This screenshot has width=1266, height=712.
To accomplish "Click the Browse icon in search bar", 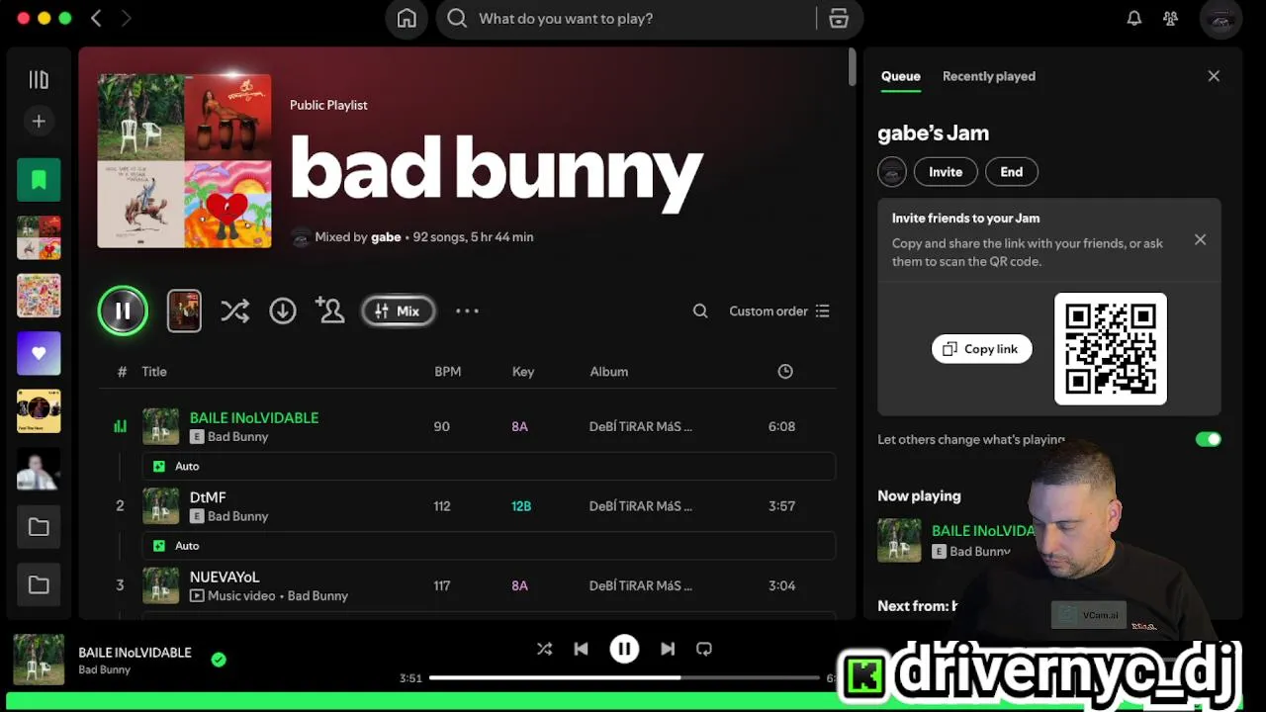I will point(839,19).
